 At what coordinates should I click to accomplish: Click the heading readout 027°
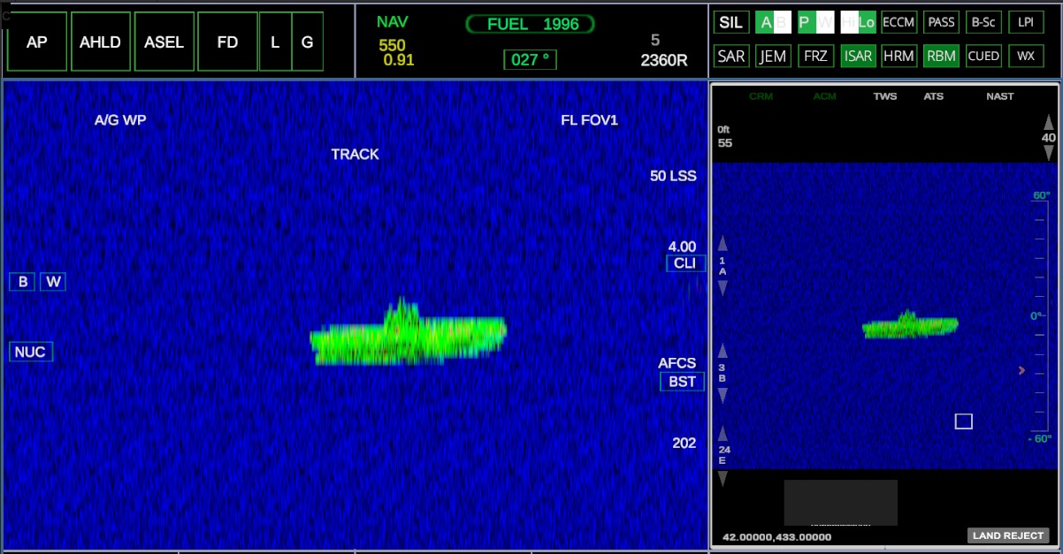click(531, 59)
